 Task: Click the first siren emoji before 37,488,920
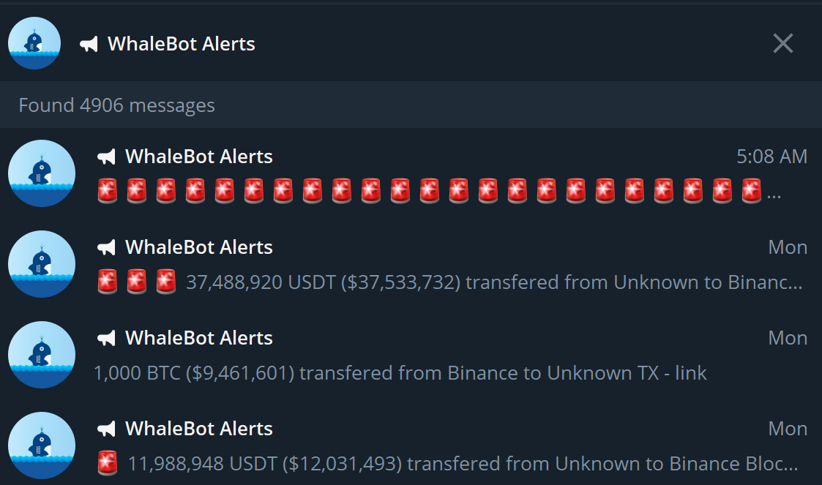tap(108, 282)
